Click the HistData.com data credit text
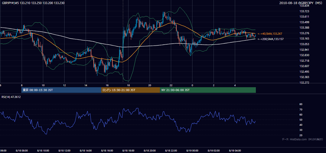The height and width of the screenshot is (153, 326). click(303, 139)
